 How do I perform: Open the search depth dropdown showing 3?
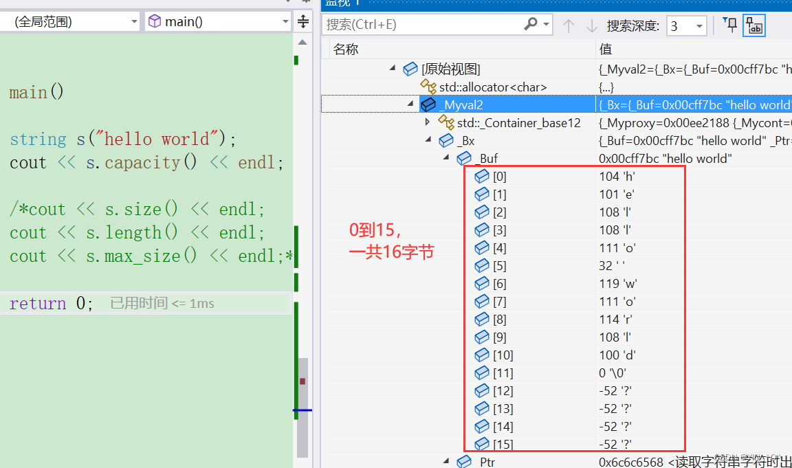pos(686,25)
